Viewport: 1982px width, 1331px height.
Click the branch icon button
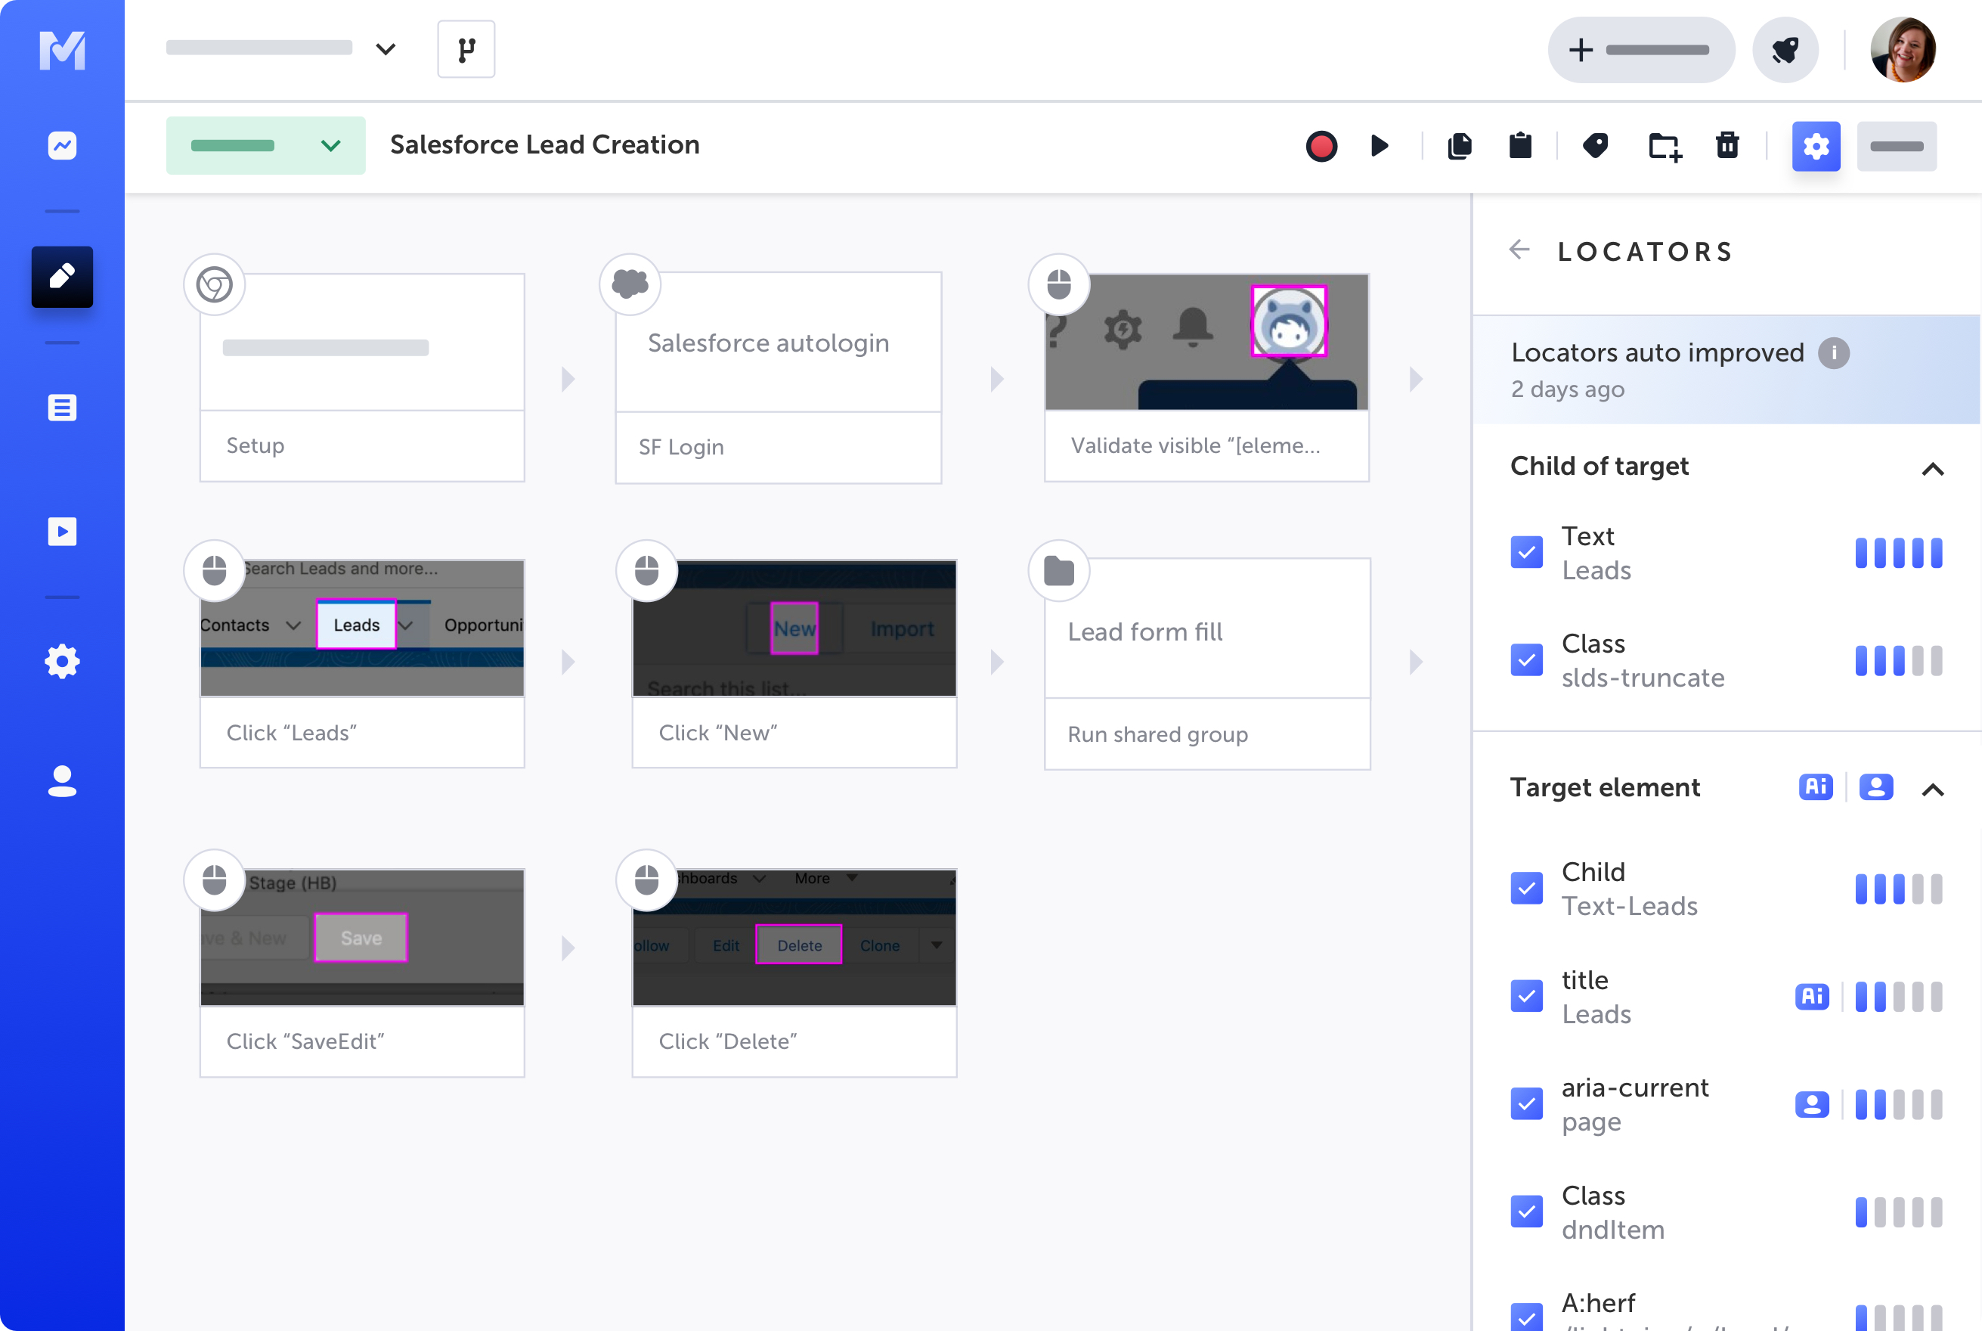pos(466,49)
